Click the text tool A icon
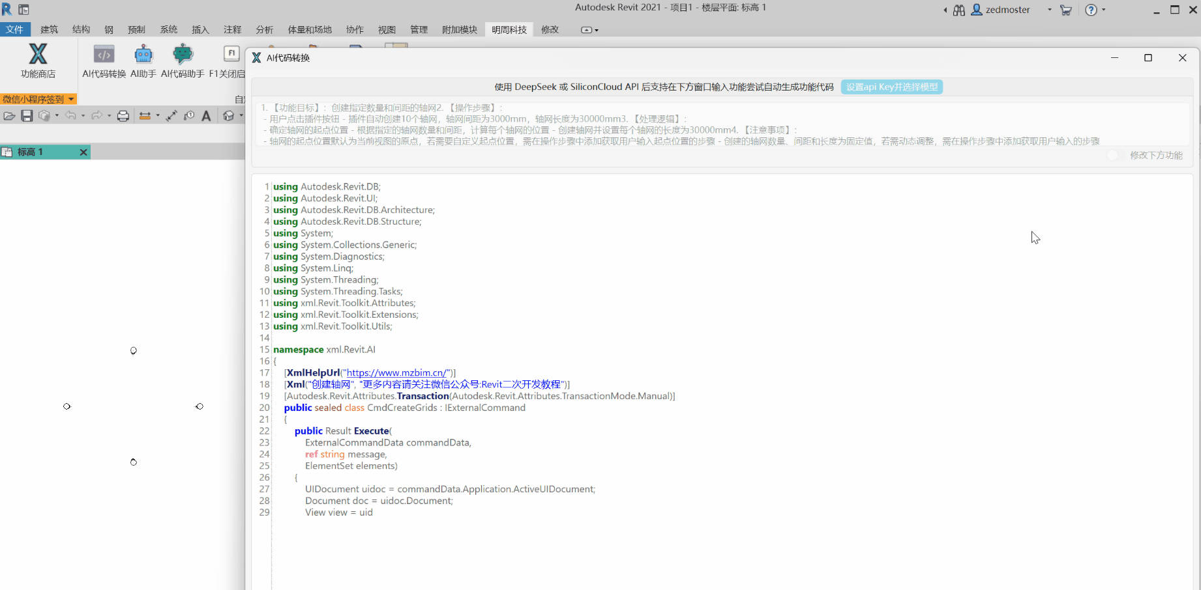Viewport: 1201px width, 590px height. click(x=206, y=116)
